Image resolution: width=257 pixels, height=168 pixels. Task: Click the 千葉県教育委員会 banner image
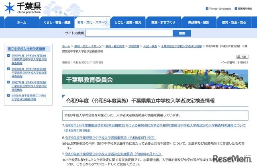coord(155,79)
